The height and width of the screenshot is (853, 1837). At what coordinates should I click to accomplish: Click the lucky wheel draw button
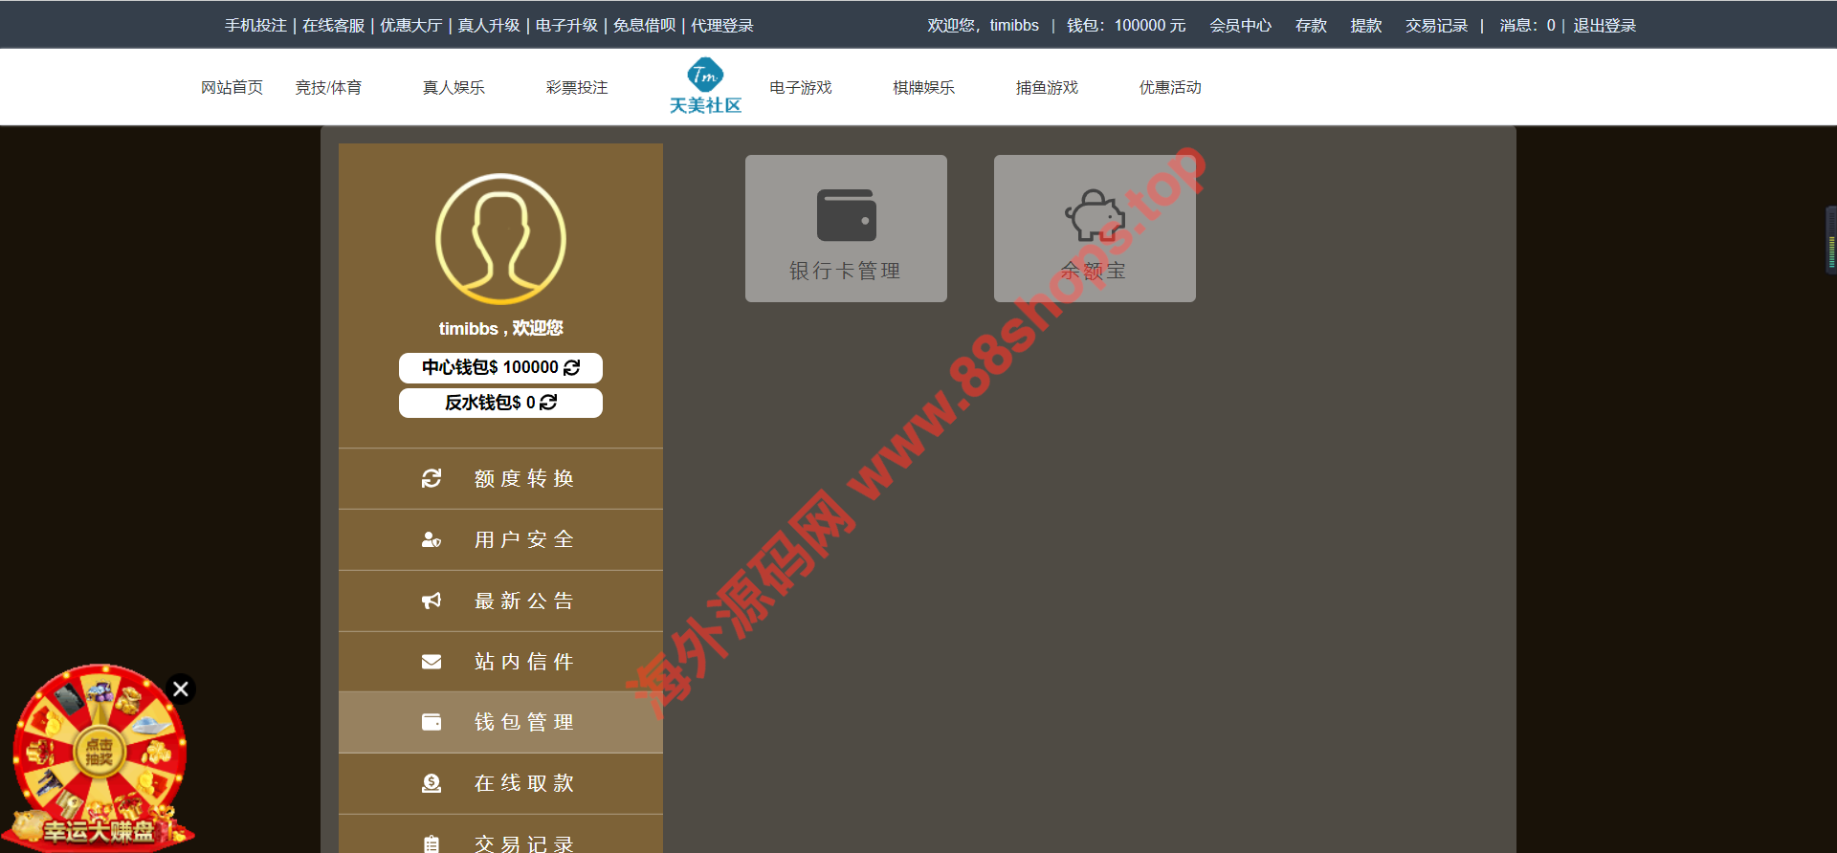tap(100, 752)
